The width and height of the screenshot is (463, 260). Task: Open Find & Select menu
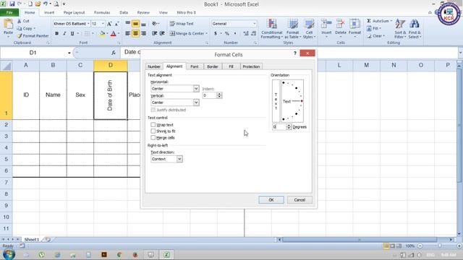(415, 29)
